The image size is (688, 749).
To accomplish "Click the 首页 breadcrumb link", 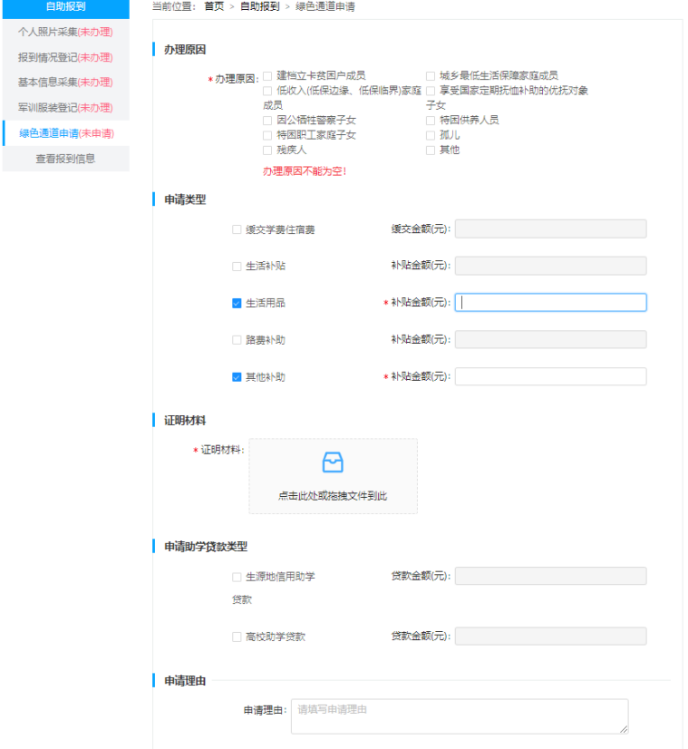I will point(214,6).
